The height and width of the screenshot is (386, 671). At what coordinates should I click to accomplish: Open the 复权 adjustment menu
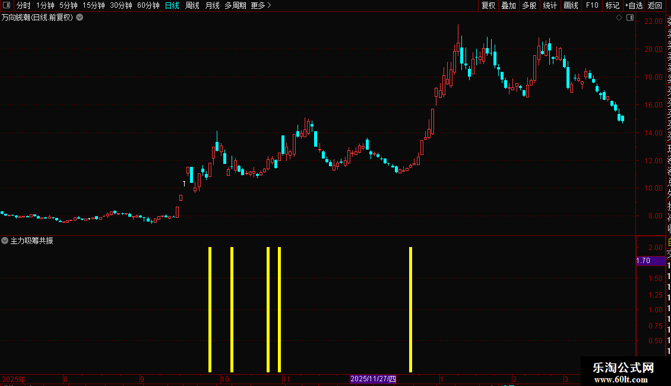(x=488, y=5)
